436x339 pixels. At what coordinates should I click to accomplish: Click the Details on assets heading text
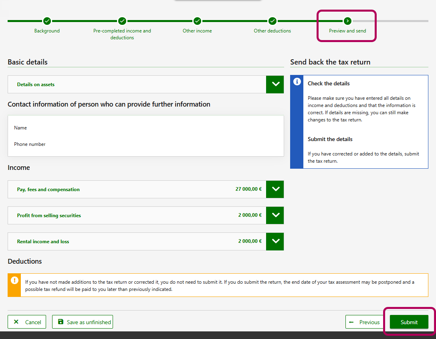[36, 85]
